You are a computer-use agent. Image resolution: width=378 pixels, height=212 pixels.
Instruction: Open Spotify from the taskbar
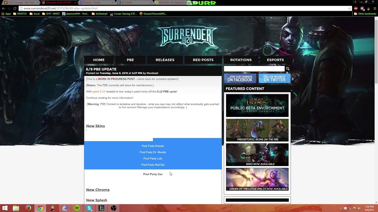click(77, 208)
